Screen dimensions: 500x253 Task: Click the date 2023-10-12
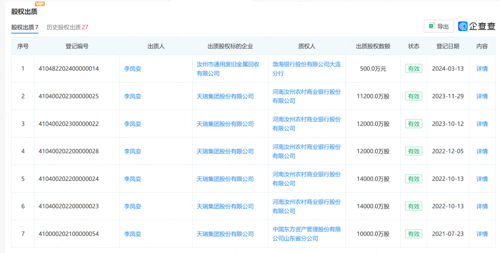[x=448, y=124]
